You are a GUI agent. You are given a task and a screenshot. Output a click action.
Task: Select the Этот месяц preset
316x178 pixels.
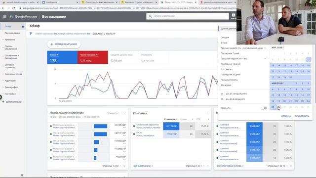coord(227,69)
